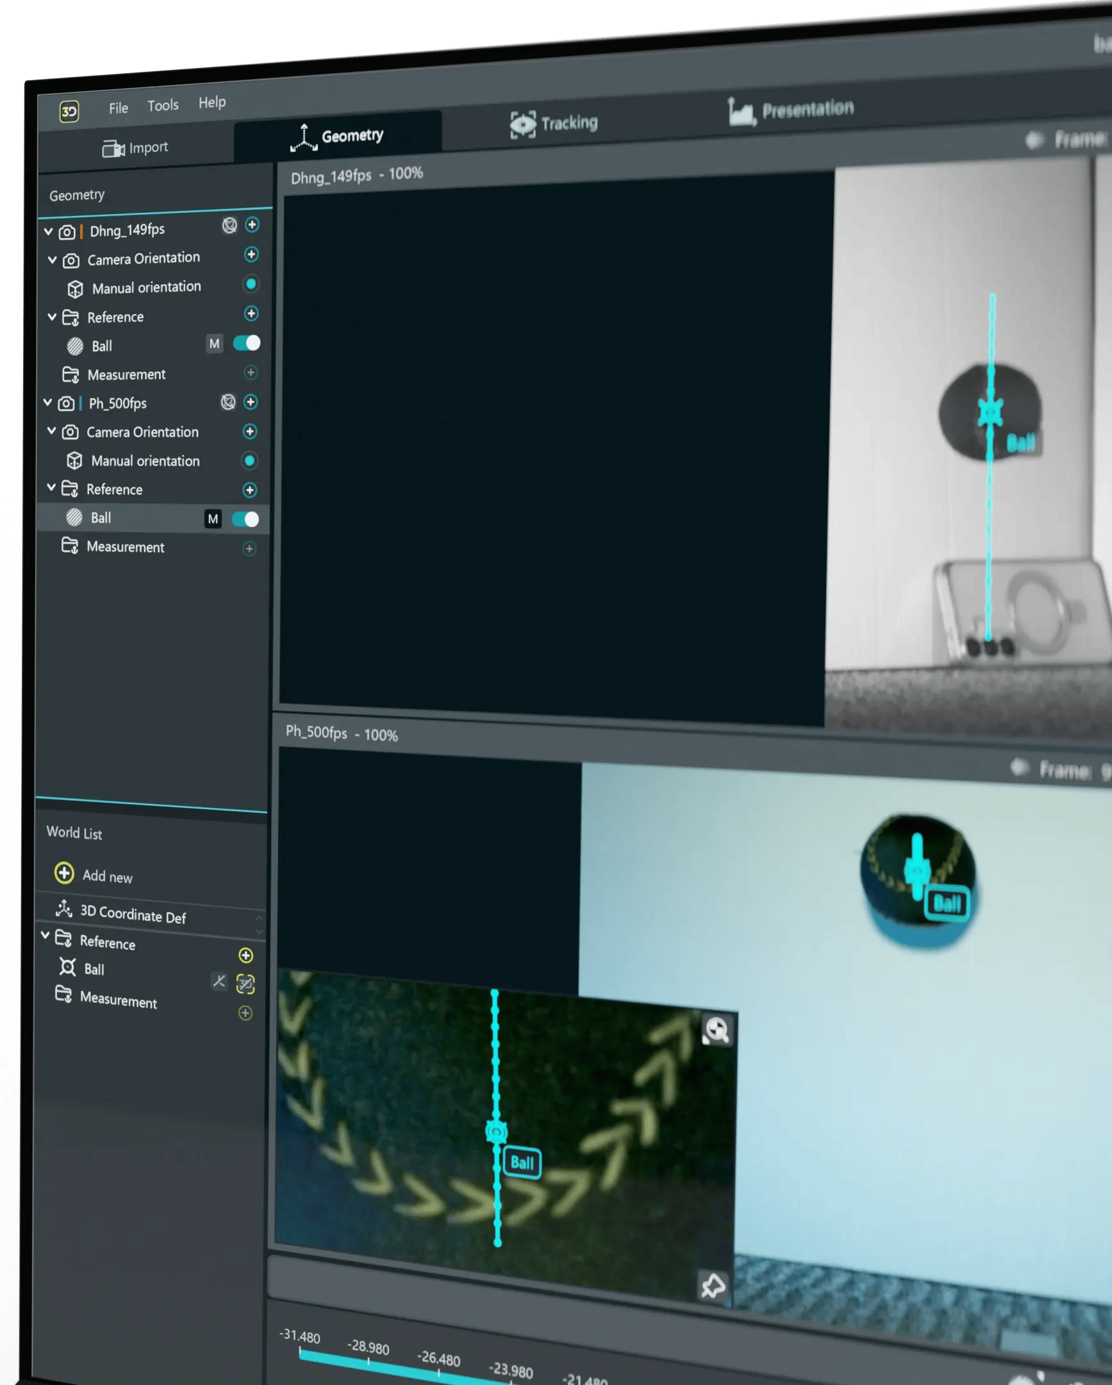The width and height of the screenshot is (1112, 1385).
Task: Open the Help menu
Action: tap(212, 103)
